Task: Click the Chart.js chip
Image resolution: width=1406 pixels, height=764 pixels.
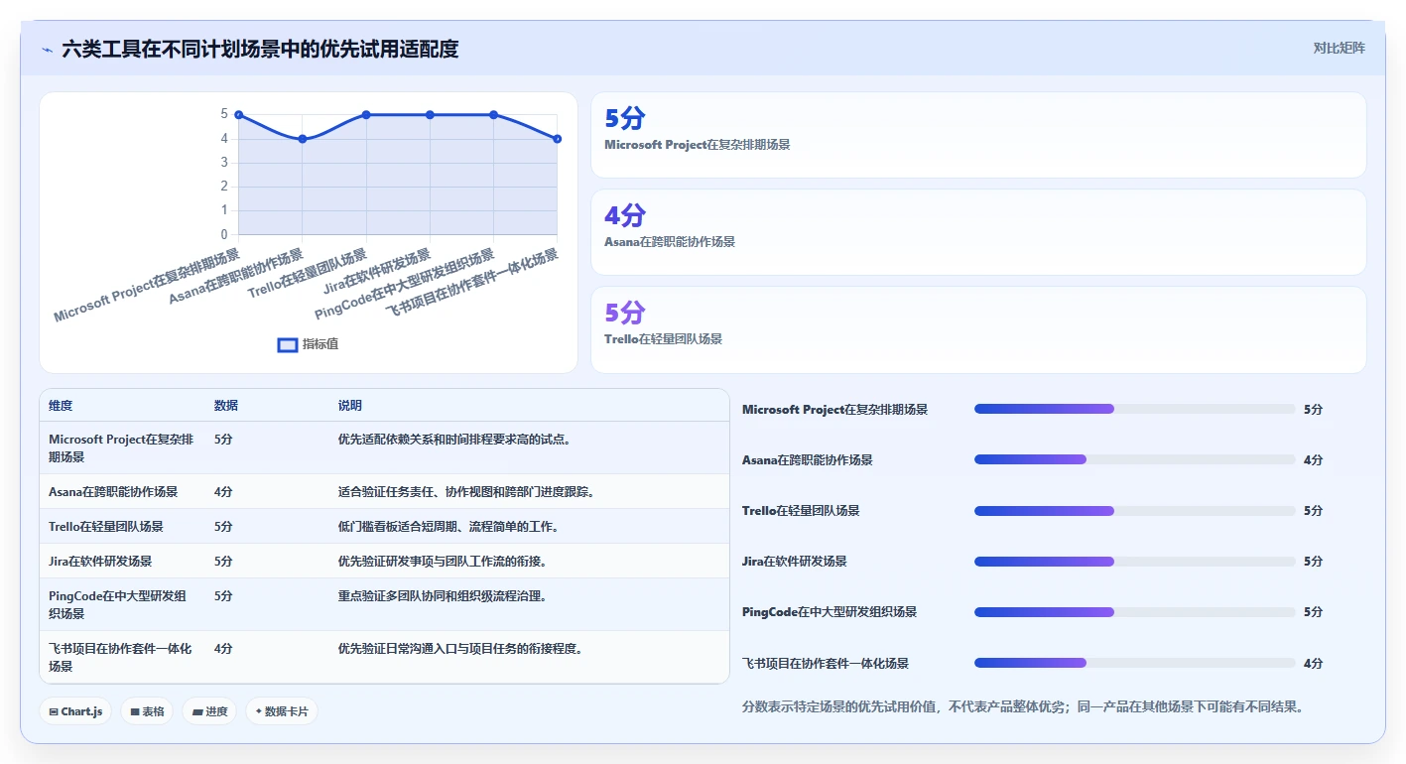Action: pyautogui.click(x=75, y=711)
